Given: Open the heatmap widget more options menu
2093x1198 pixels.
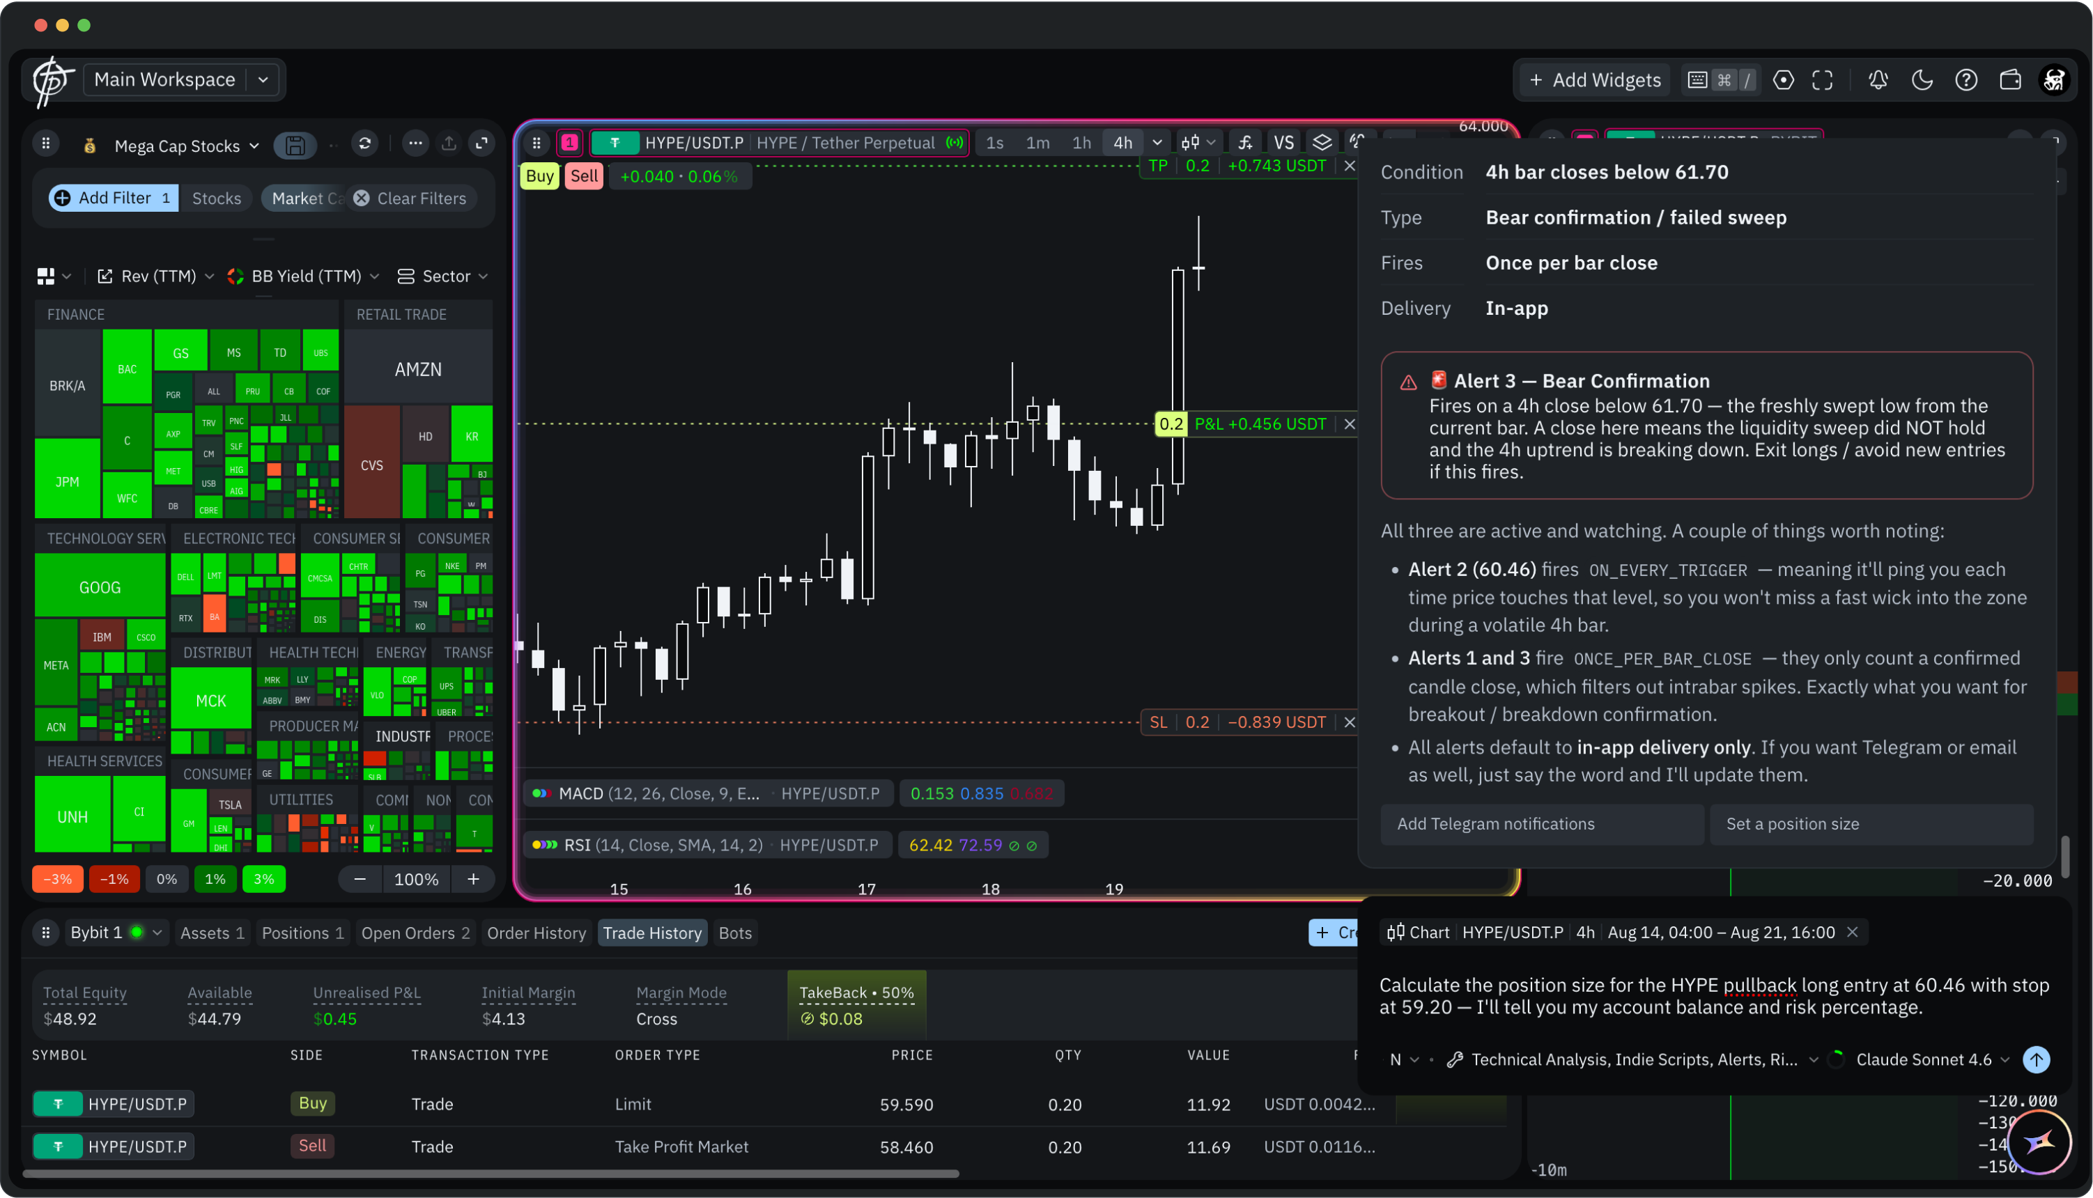Looking at the screenshot, I should pos(415,144).
